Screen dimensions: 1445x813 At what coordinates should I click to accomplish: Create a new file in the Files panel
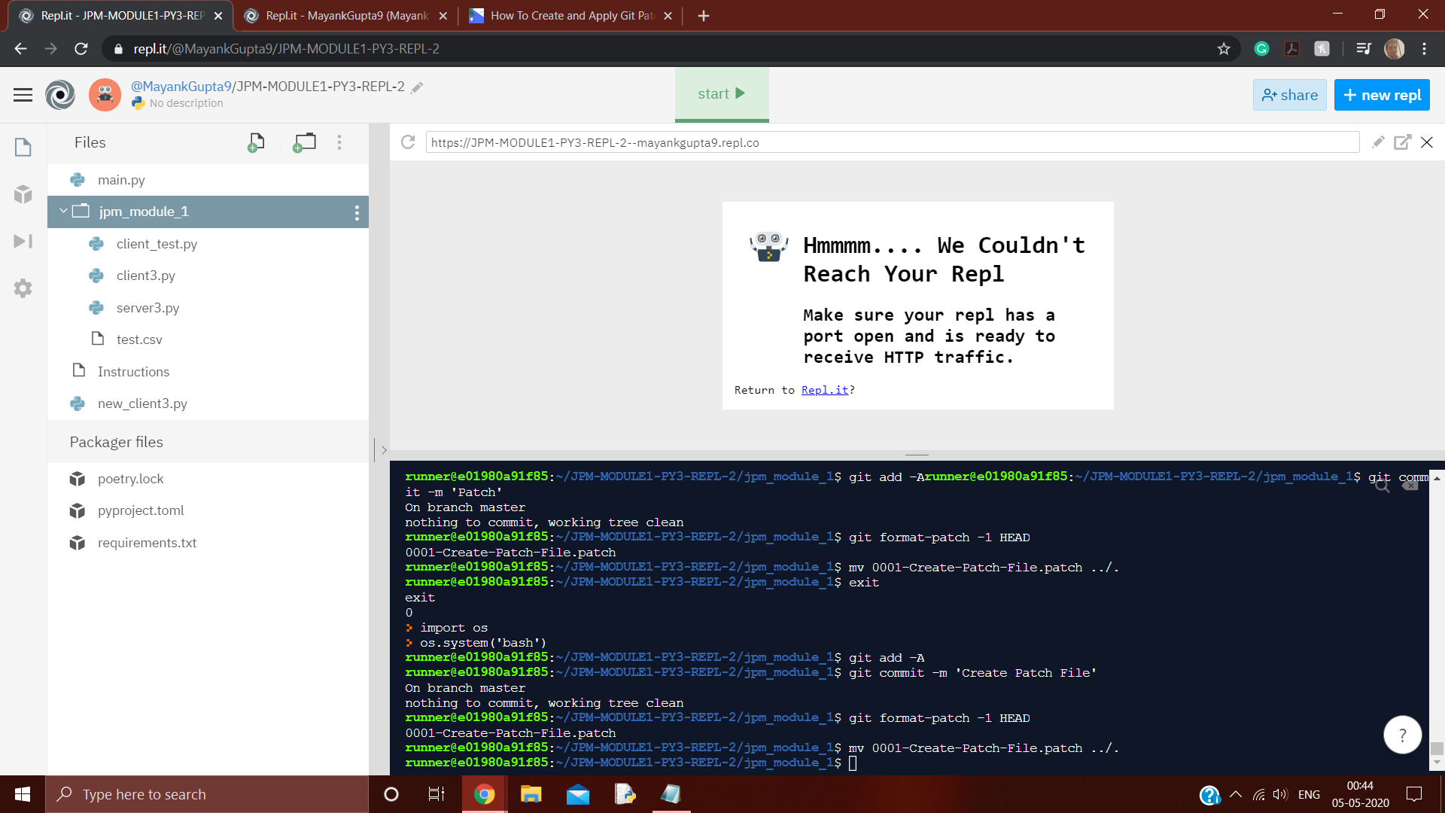pyautogui.click(x=256, y=142)
